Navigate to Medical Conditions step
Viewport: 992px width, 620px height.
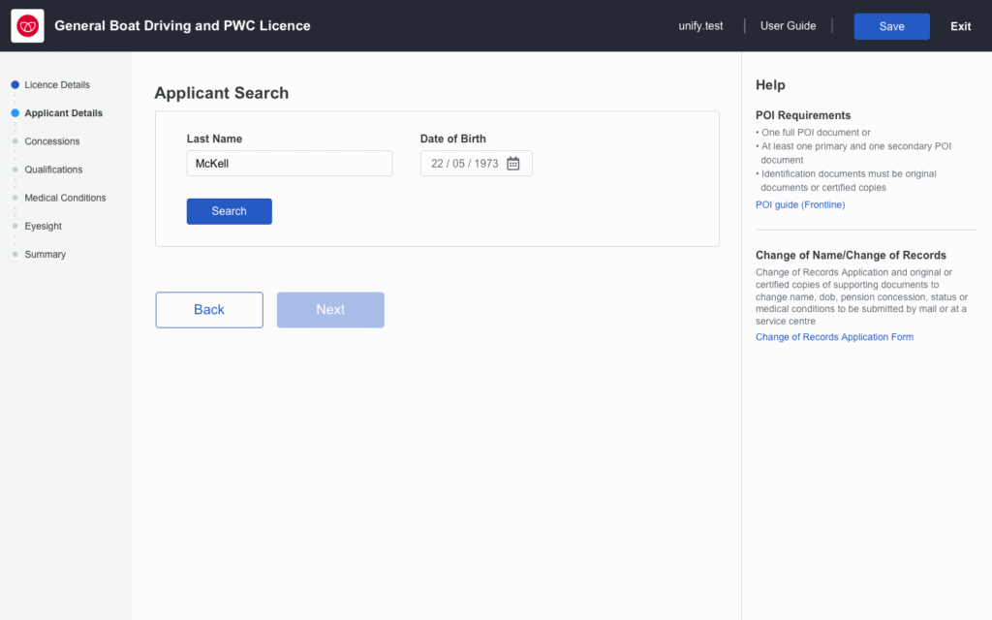[65, 198]
